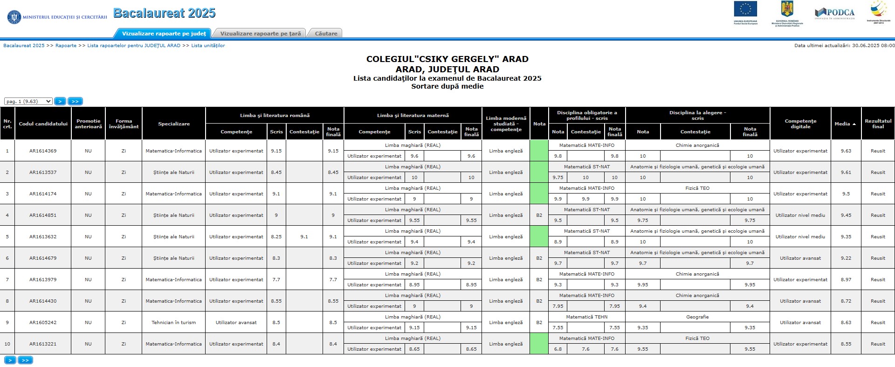Click Limba și literatura română header
895x367 pixels.
tap(275, 115)
